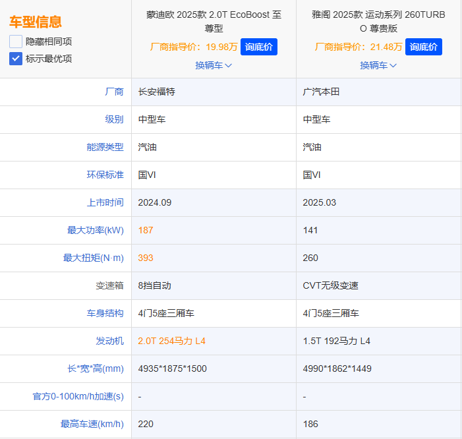Select the CVT无级变速 gearbox cell
This screenshot has width=462, height=439.
coord(378,285)
